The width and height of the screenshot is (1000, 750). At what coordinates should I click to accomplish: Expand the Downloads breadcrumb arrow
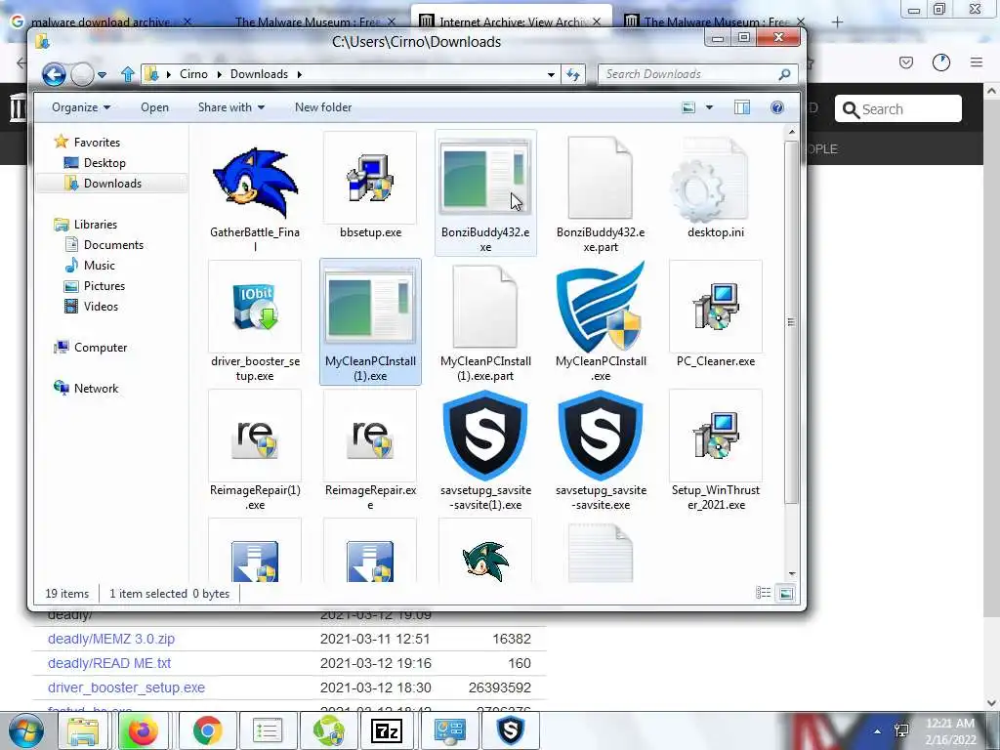click(299, 74)
